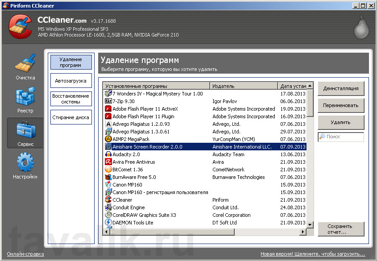Click the DAEMON Tools Lite icon
Image resolution: width=377 pixels, height=261 pixels.
[x=108, y=223]
